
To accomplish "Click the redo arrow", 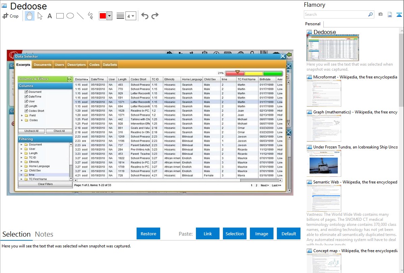I will (x=155, y=16).
